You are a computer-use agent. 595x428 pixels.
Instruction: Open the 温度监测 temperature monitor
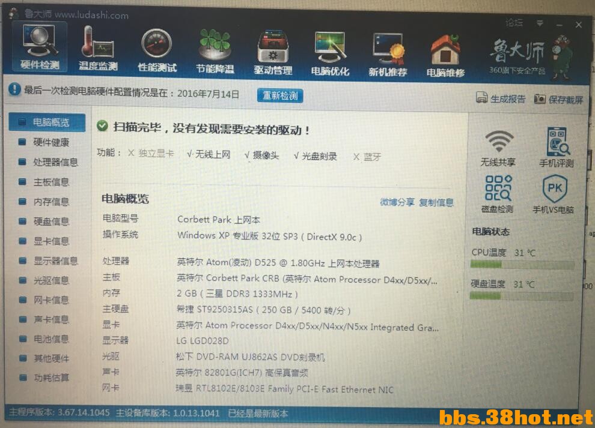click(97, 49)
